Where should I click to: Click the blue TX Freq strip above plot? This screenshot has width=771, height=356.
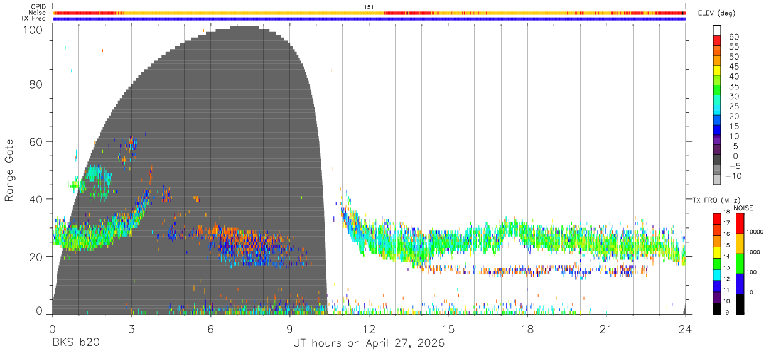pyautogui.click(x=369, y=19)
